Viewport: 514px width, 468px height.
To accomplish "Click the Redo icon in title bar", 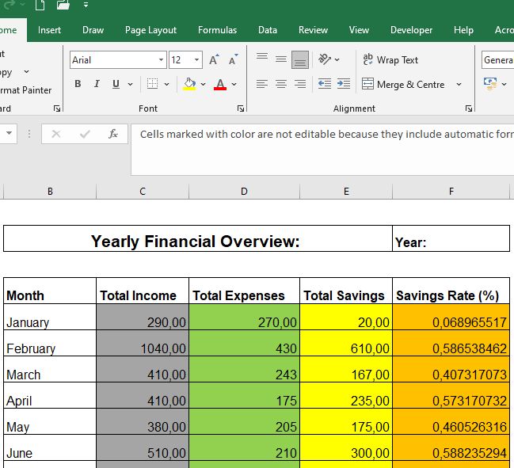I will [x=10, y=5].
